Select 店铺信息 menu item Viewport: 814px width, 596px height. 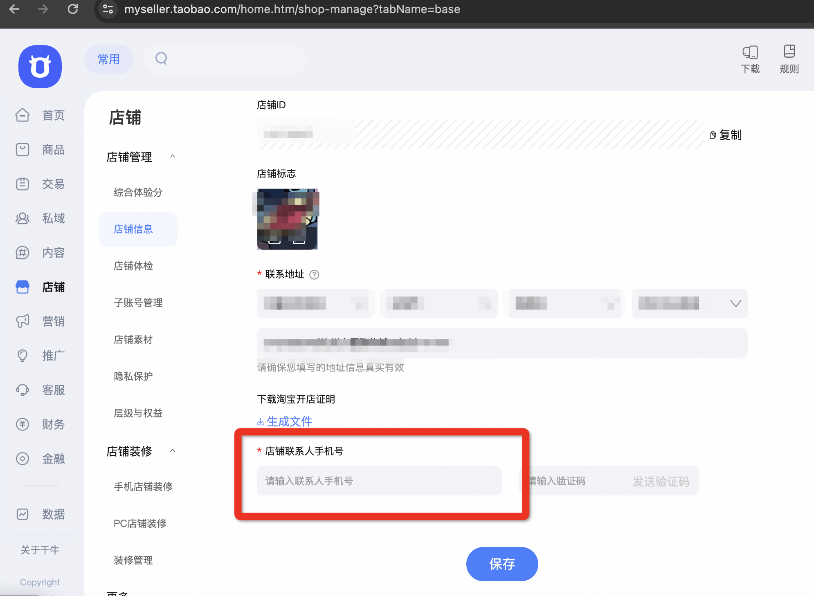click(x=138, y=229)
